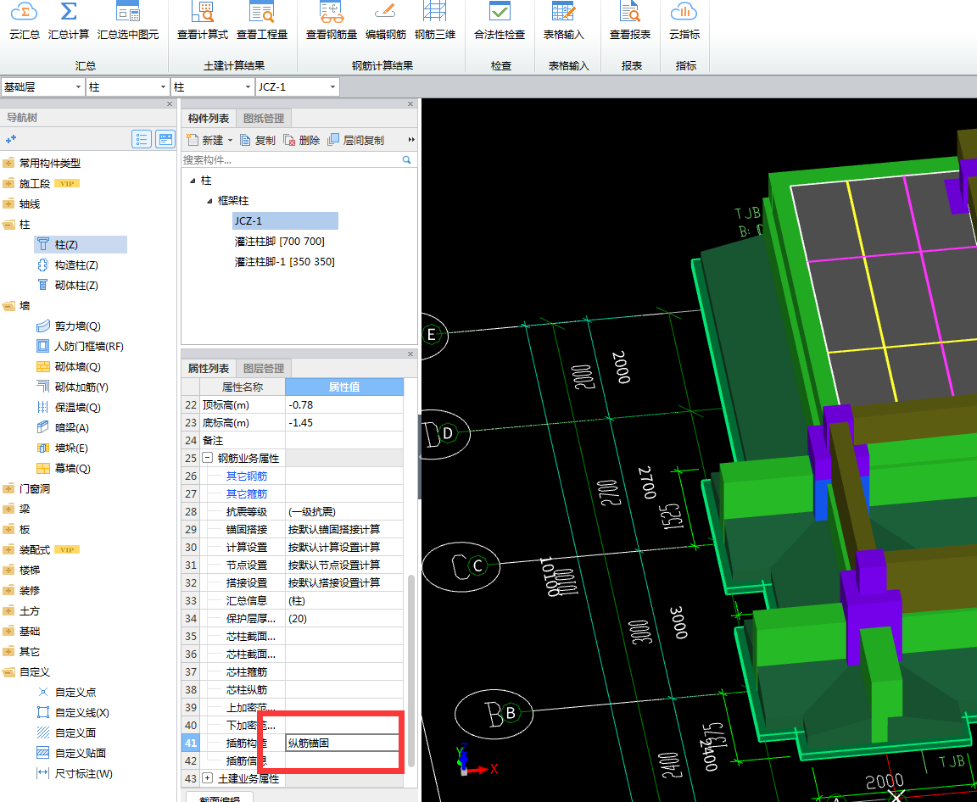
Task: Open 查看报表 report viewer
Action: click(630, 21)
